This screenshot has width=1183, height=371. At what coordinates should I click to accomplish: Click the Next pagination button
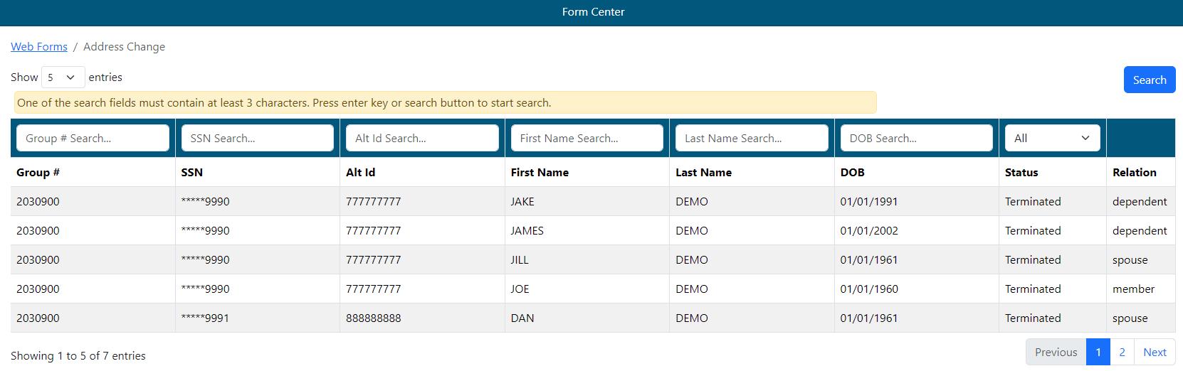coord(1155,352)
